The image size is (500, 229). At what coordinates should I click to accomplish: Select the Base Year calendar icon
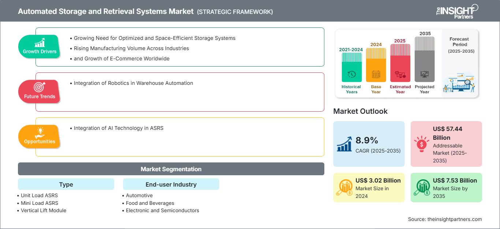[376, 73]
